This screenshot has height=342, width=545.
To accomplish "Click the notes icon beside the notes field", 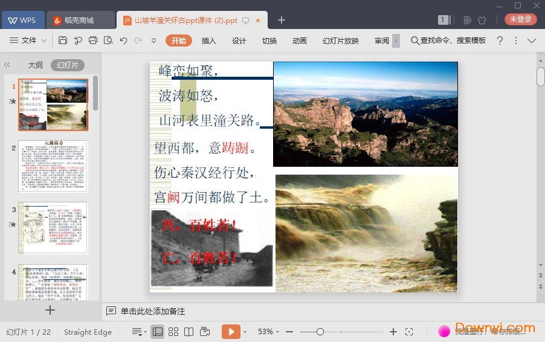I will click(x=111, y=311).
